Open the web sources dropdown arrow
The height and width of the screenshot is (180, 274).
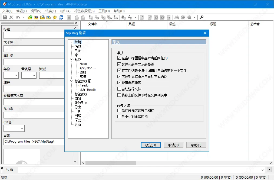[x=194, y=17]
